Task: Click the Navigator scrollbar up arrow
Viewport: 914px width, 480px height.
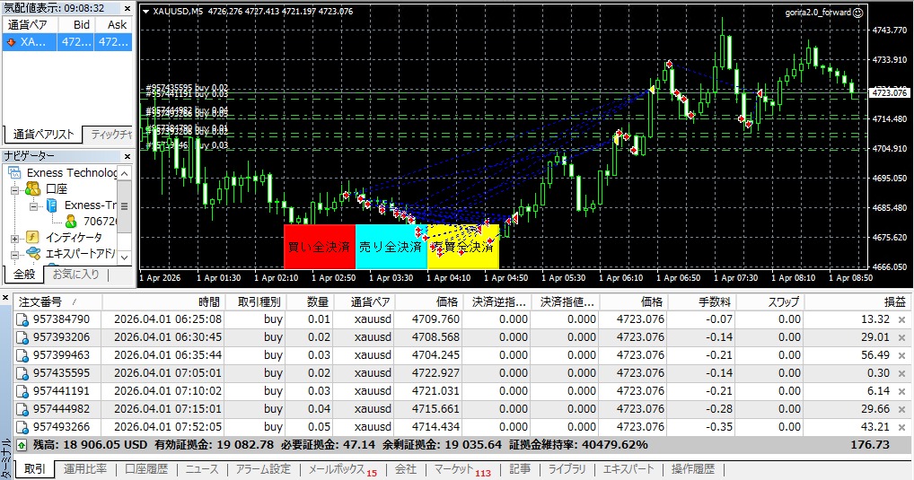Action: pyautogui.click(x=124, y=173)
